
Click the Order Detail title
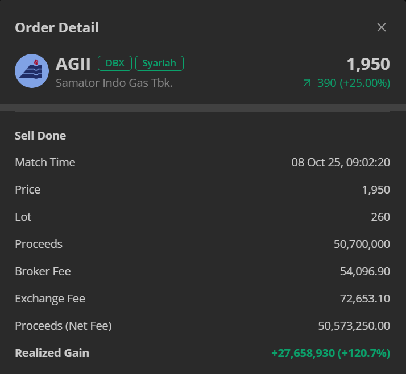click(57, 27)
